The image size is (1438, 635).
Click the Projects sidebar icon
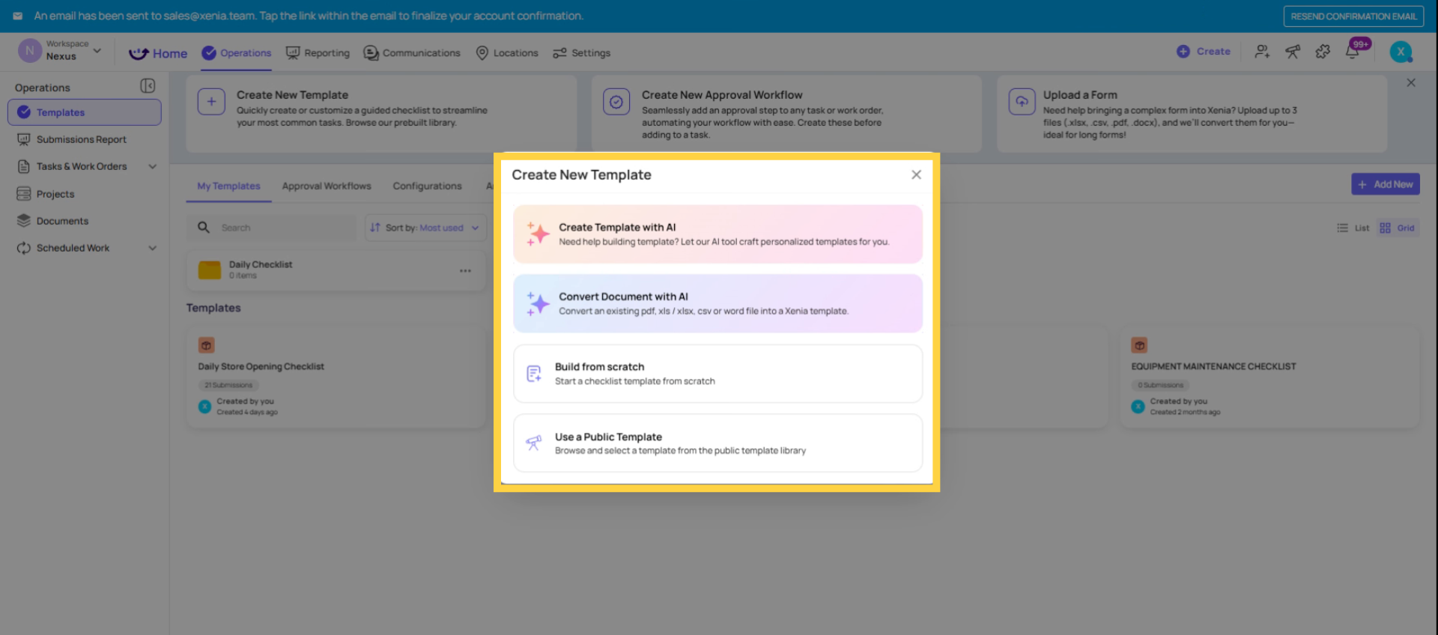coord(24,194)
